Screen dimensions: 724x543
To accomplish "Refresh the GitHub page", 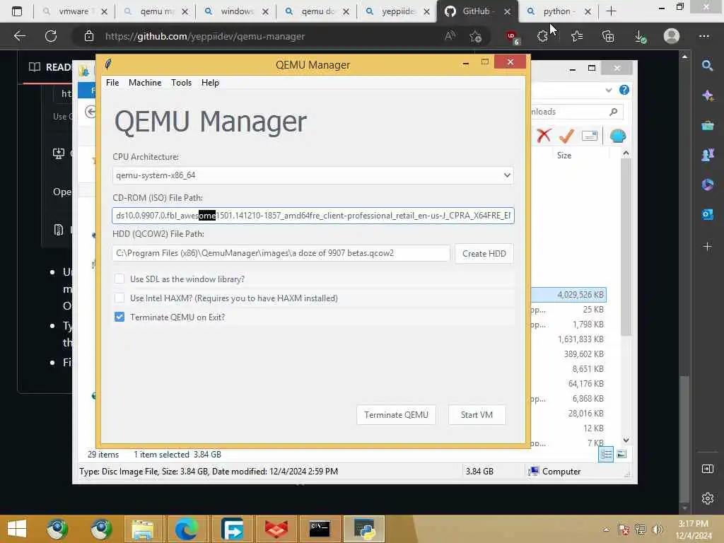I will [51, 36].
